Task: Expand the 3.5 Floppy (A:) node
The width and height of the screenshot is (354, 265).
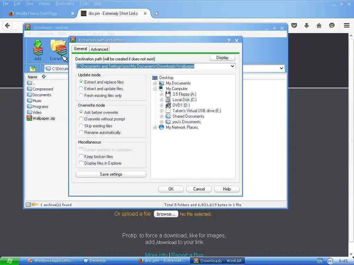Action: (161, 94)
